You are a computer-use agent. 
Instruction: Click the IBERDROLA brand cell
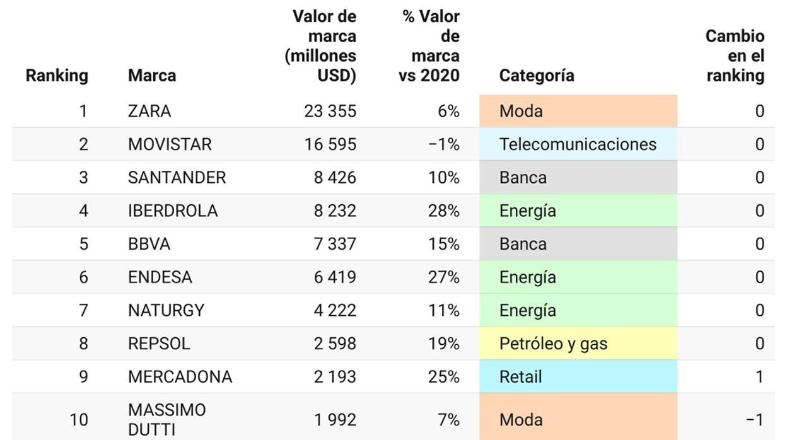click(173, 211)
